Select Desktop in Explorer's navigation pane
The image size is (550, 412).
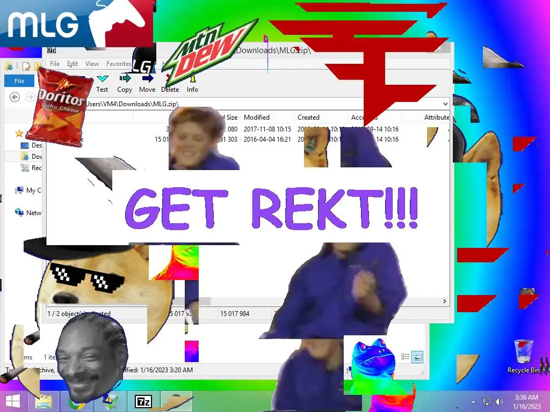31,145
